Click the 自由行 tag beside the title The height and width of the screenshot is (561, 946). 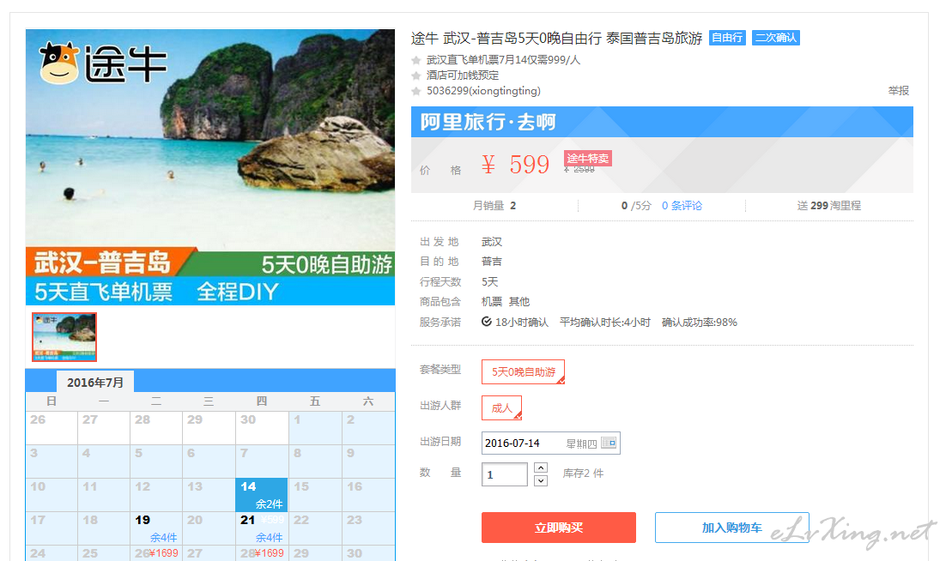[x=727, y=38]
